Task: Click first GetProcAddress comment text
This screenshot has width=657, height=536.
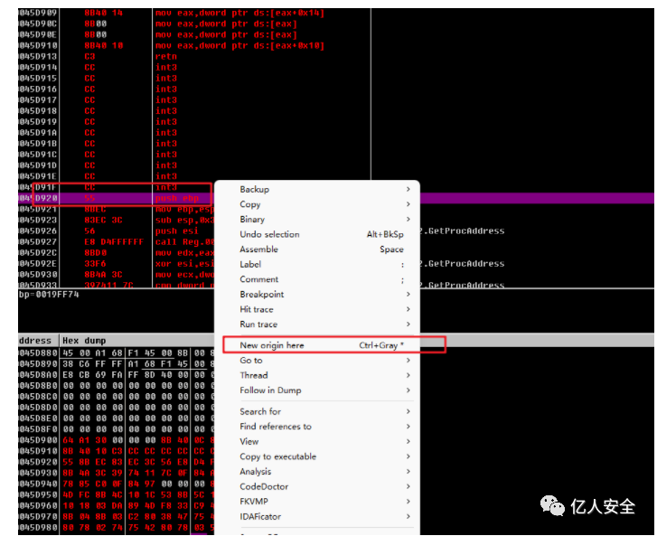Action: (x=463, y=230)
